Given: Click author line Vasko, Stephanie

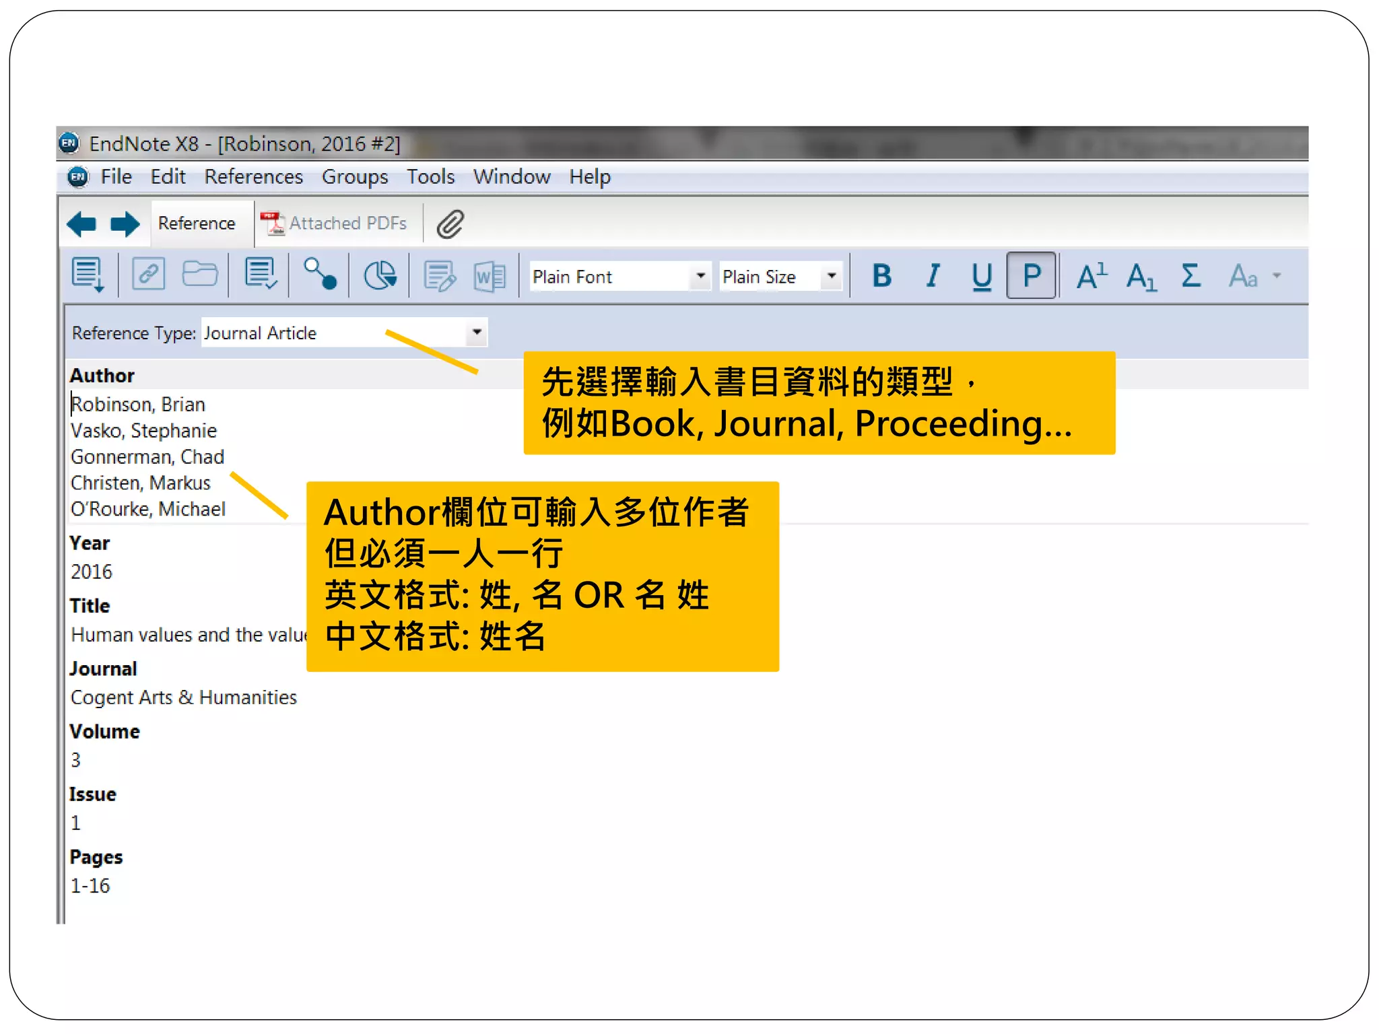Looking at the screenshot, I should point(143,430).
